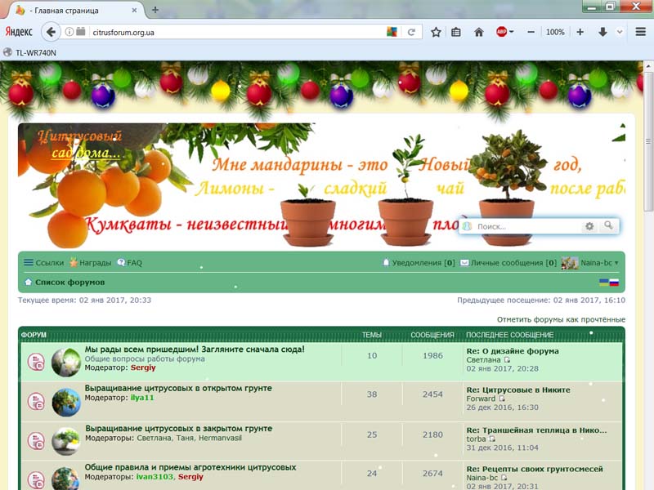Image resolution: width=654 pixels, height=490 pixels.
Task: Click the forum search magnifier button
Action: pos(608,225)
